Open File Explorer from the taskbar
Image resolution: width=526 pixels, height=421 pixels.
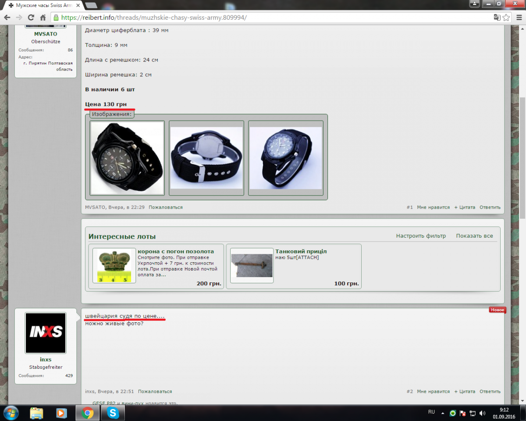tap(36, 413)
